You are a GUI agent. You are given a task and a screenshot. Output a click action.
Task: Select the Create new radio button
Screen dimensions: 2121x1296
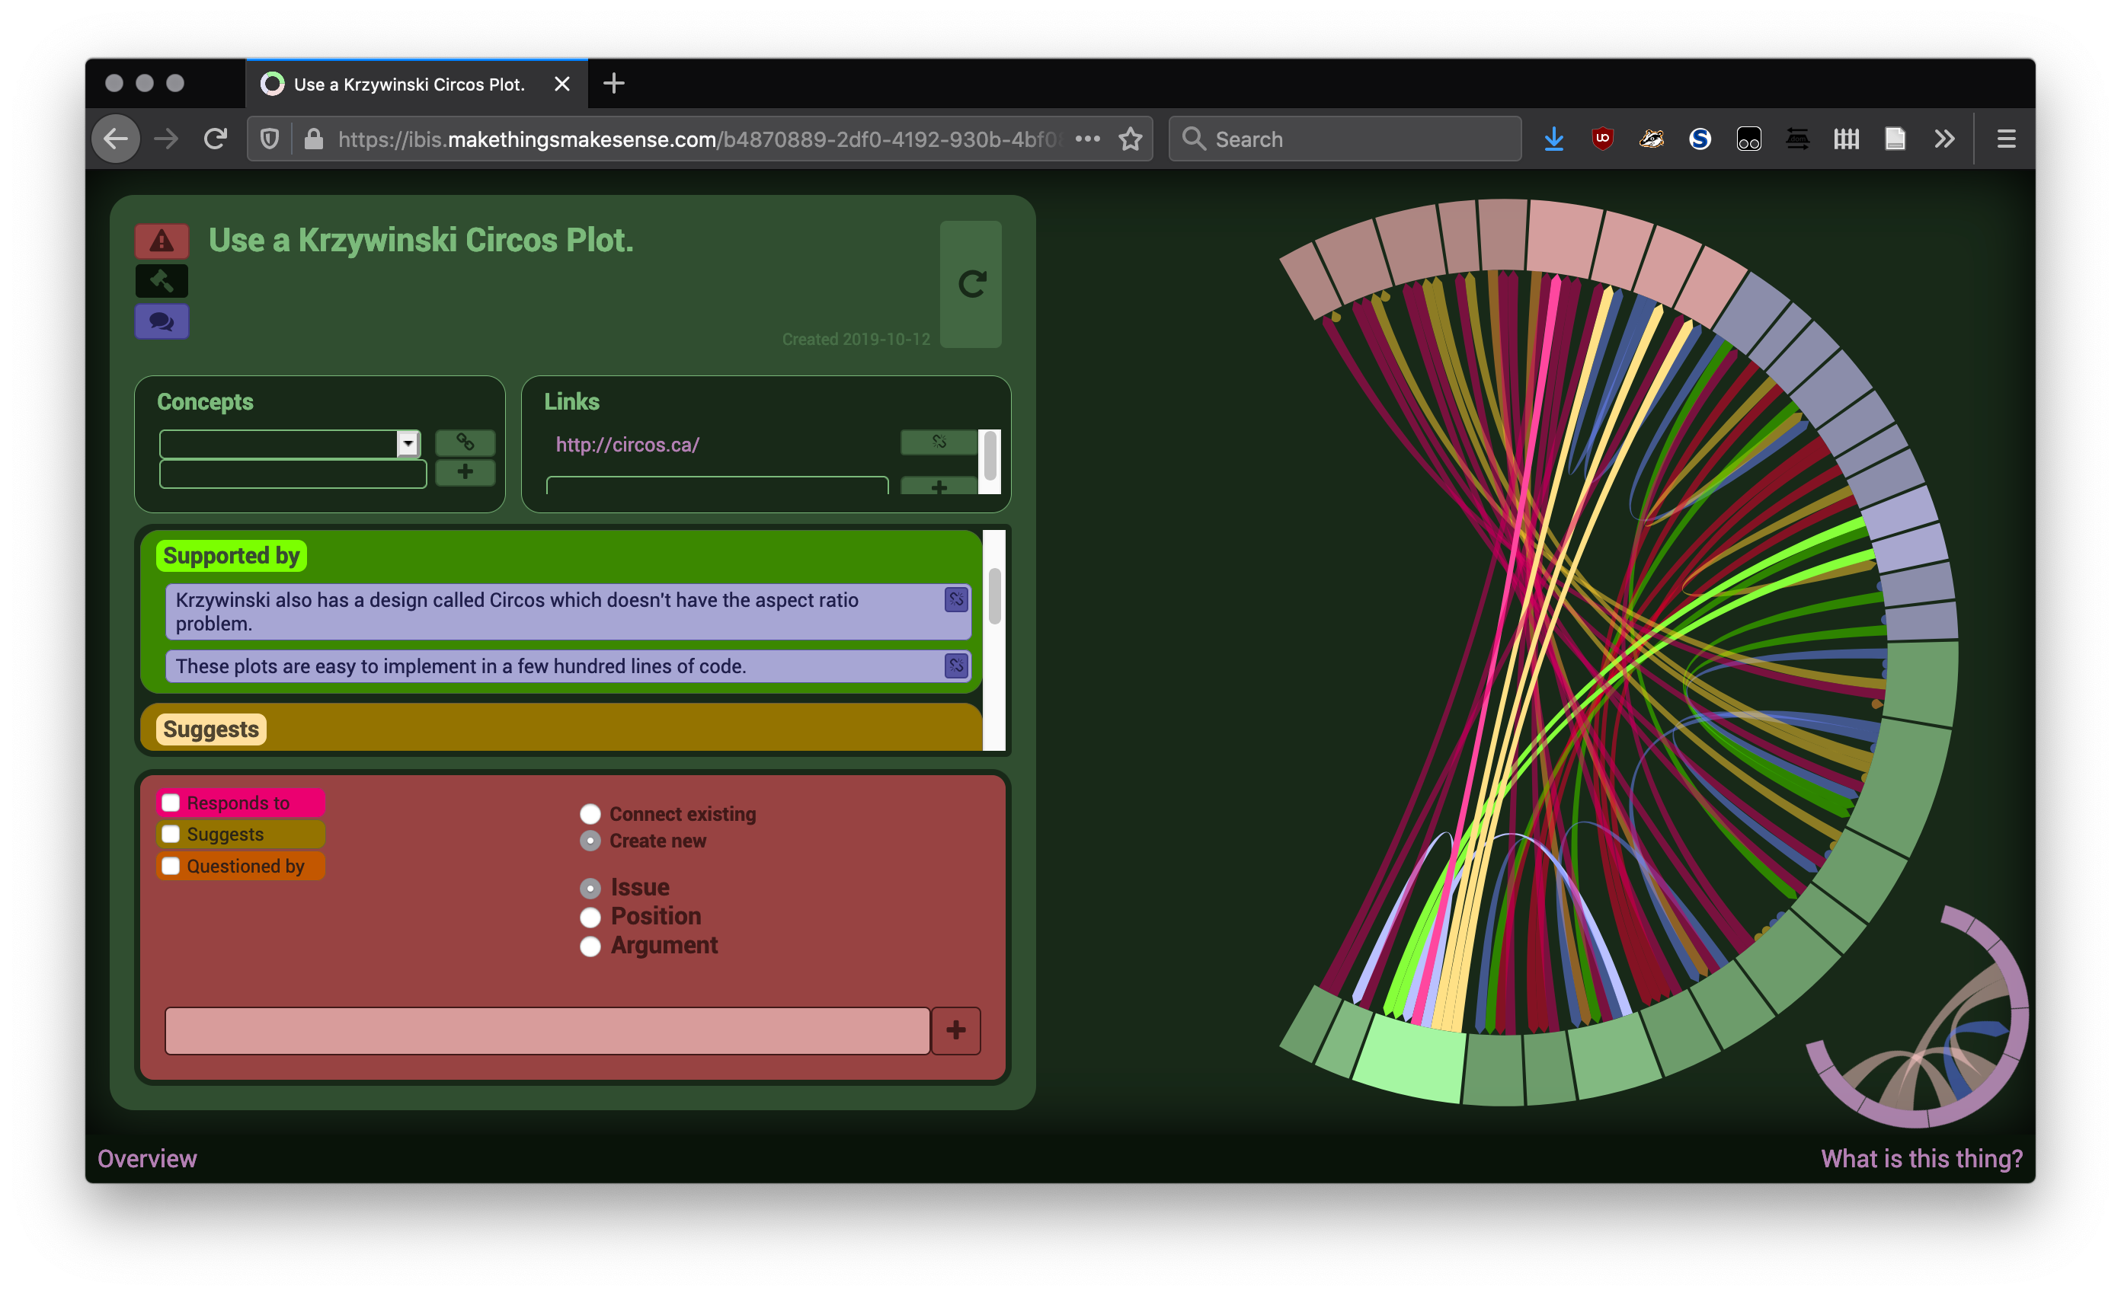pos(590,841)
